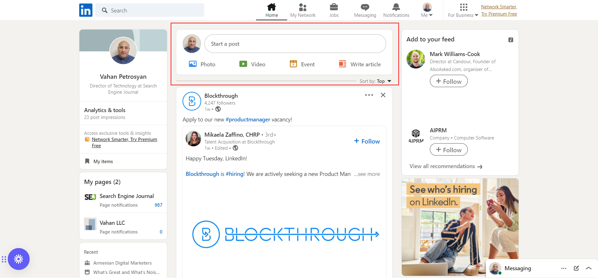
Task: Add a Photo to a post
Action: point(202,64)
